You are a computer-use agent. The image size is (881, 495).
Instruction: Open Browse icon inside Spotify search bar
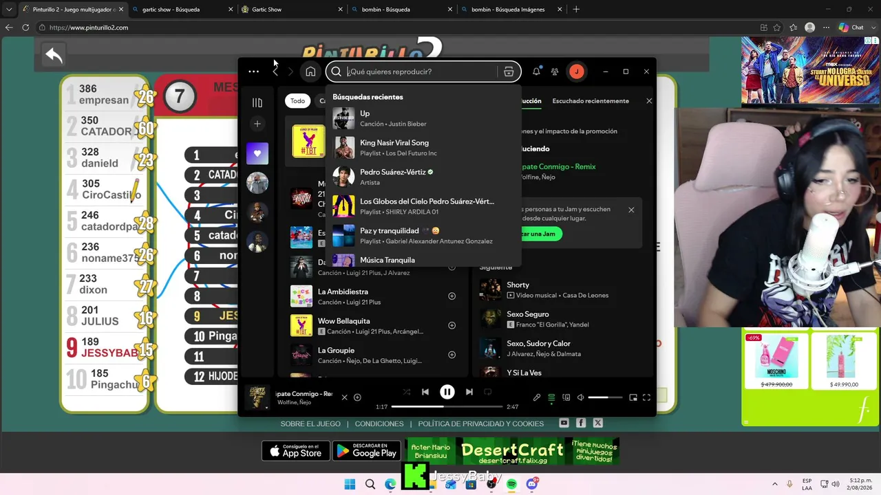509,71
